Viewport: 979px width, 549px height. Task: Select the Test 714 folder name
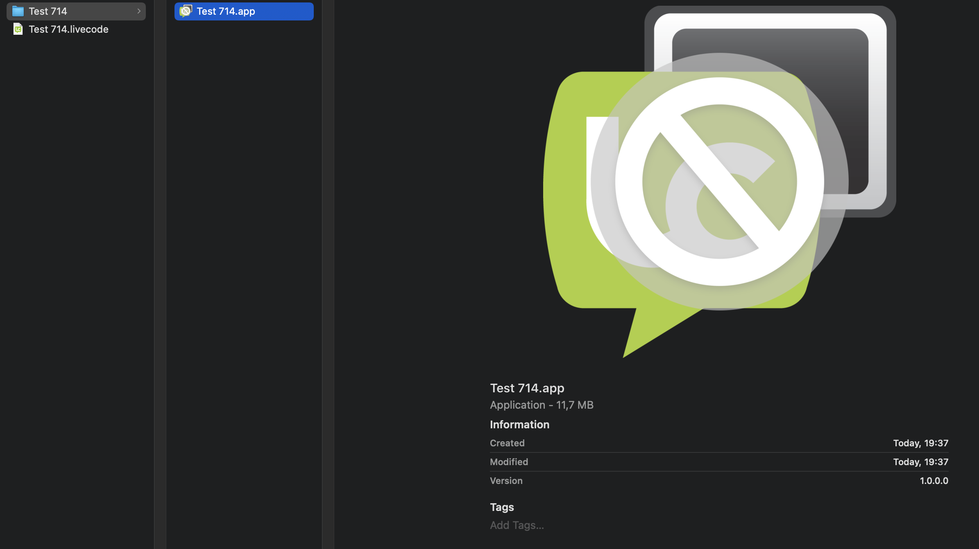pyautogui.click(x=48, y=11)
